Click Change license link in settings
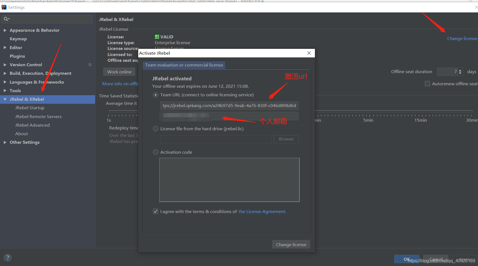Viewport: 478px width, 266px height. click(x=462, y=39)
